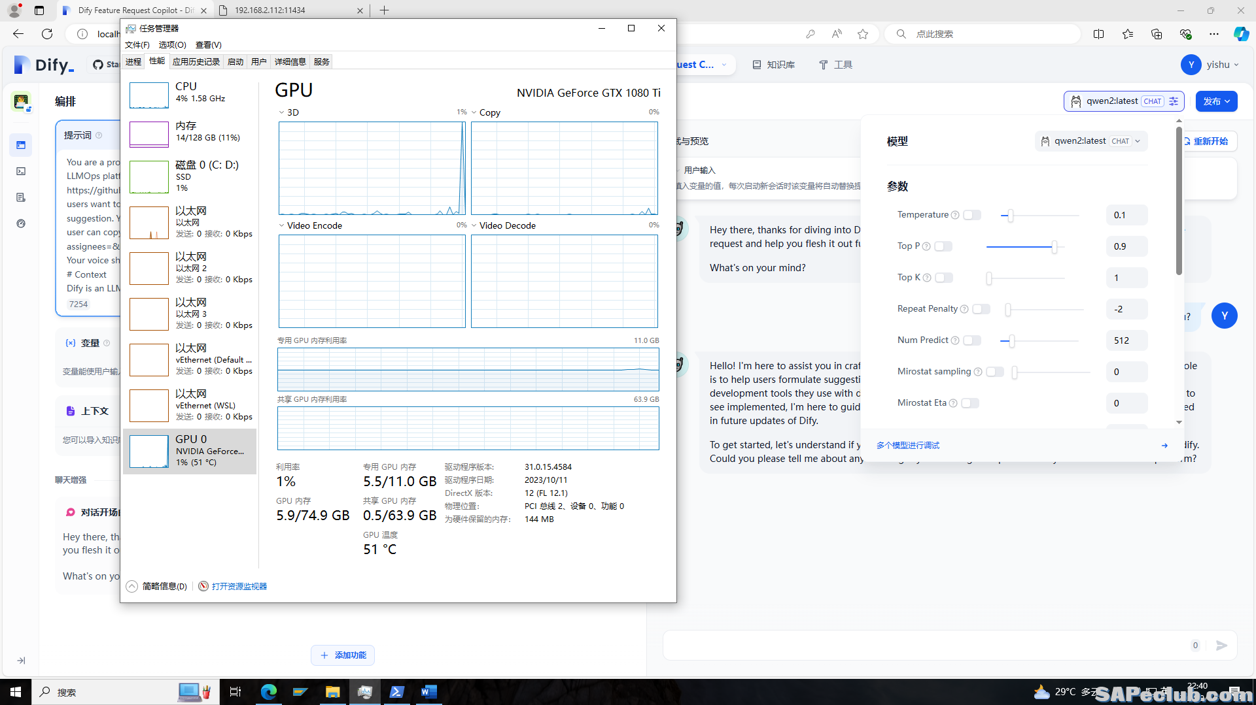Click the 打开资源监视器 link

(239, 586)
